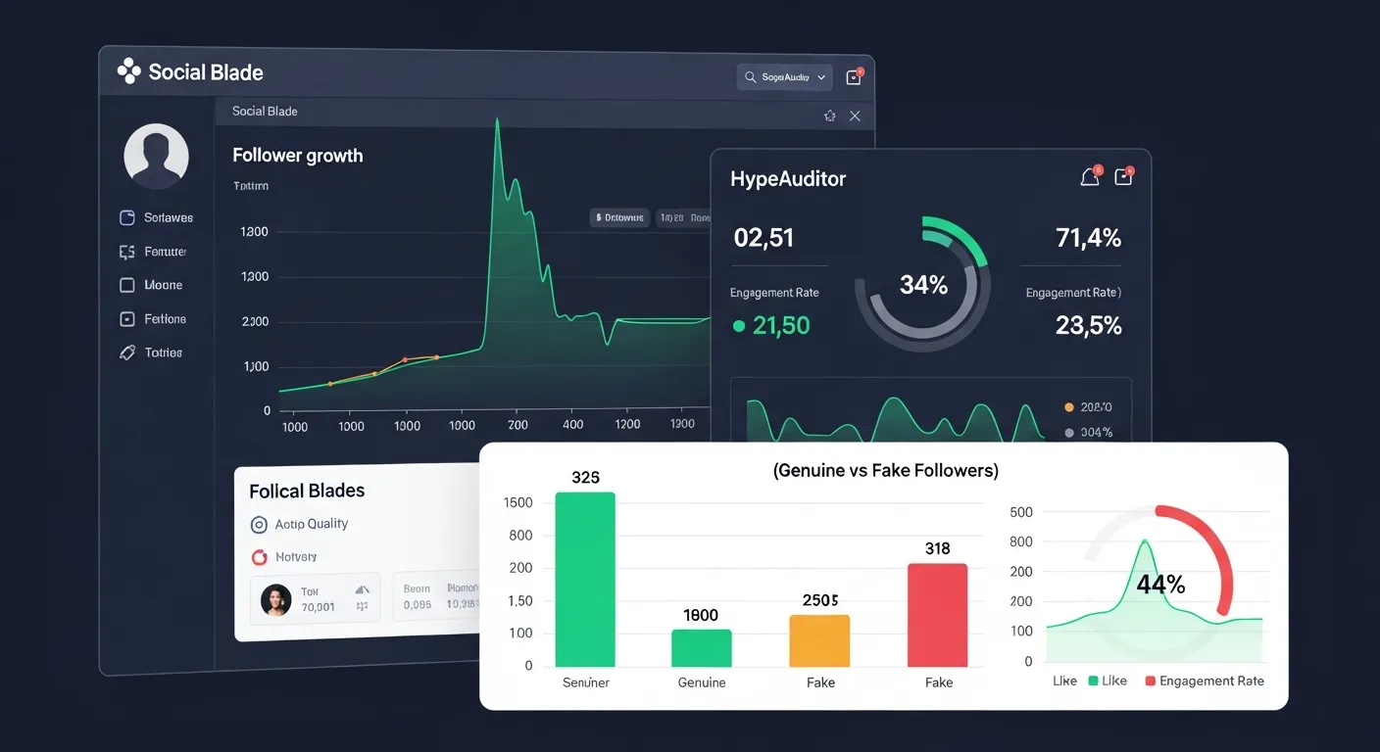
Task: Enable the green Engagement Rate bullet
Action: click(738, 325)
